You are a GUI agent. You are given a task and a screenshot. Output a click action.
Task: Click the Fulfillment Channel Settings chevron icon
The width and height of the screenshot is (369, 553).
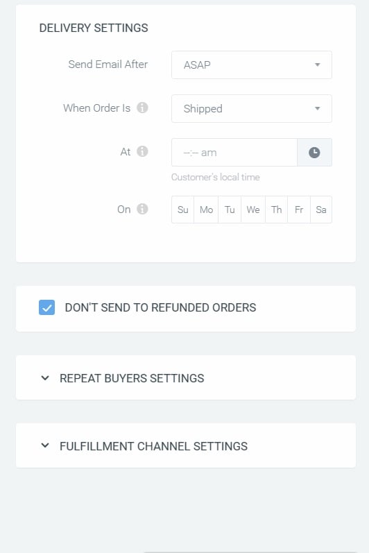(x=45, y=445)
